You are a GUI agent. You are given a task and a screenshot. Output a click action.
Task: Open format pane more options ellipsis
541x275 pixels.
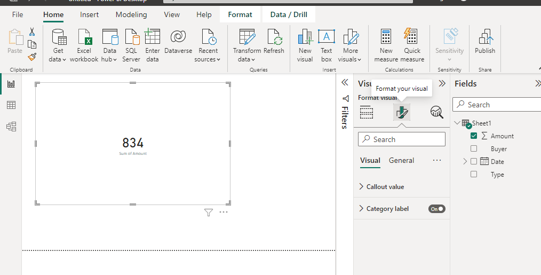[437, 160]
